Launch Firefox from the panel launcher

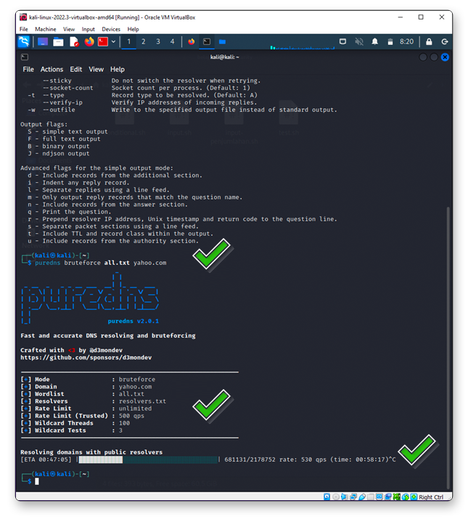(x=89, y=41)
